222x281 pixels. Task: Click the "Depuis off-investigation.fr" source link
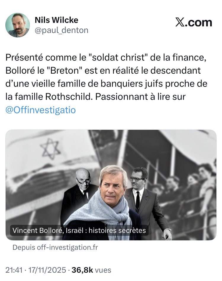[x=55, y=247]
